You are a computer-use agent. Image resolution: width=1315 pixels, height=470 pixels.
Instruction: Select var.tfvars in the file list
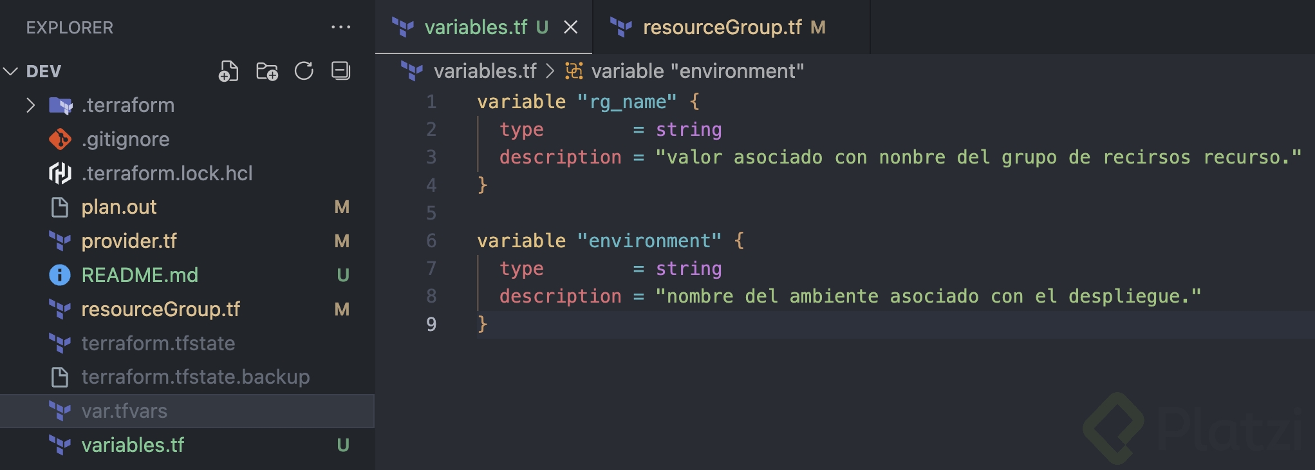(x=124, y=411)
